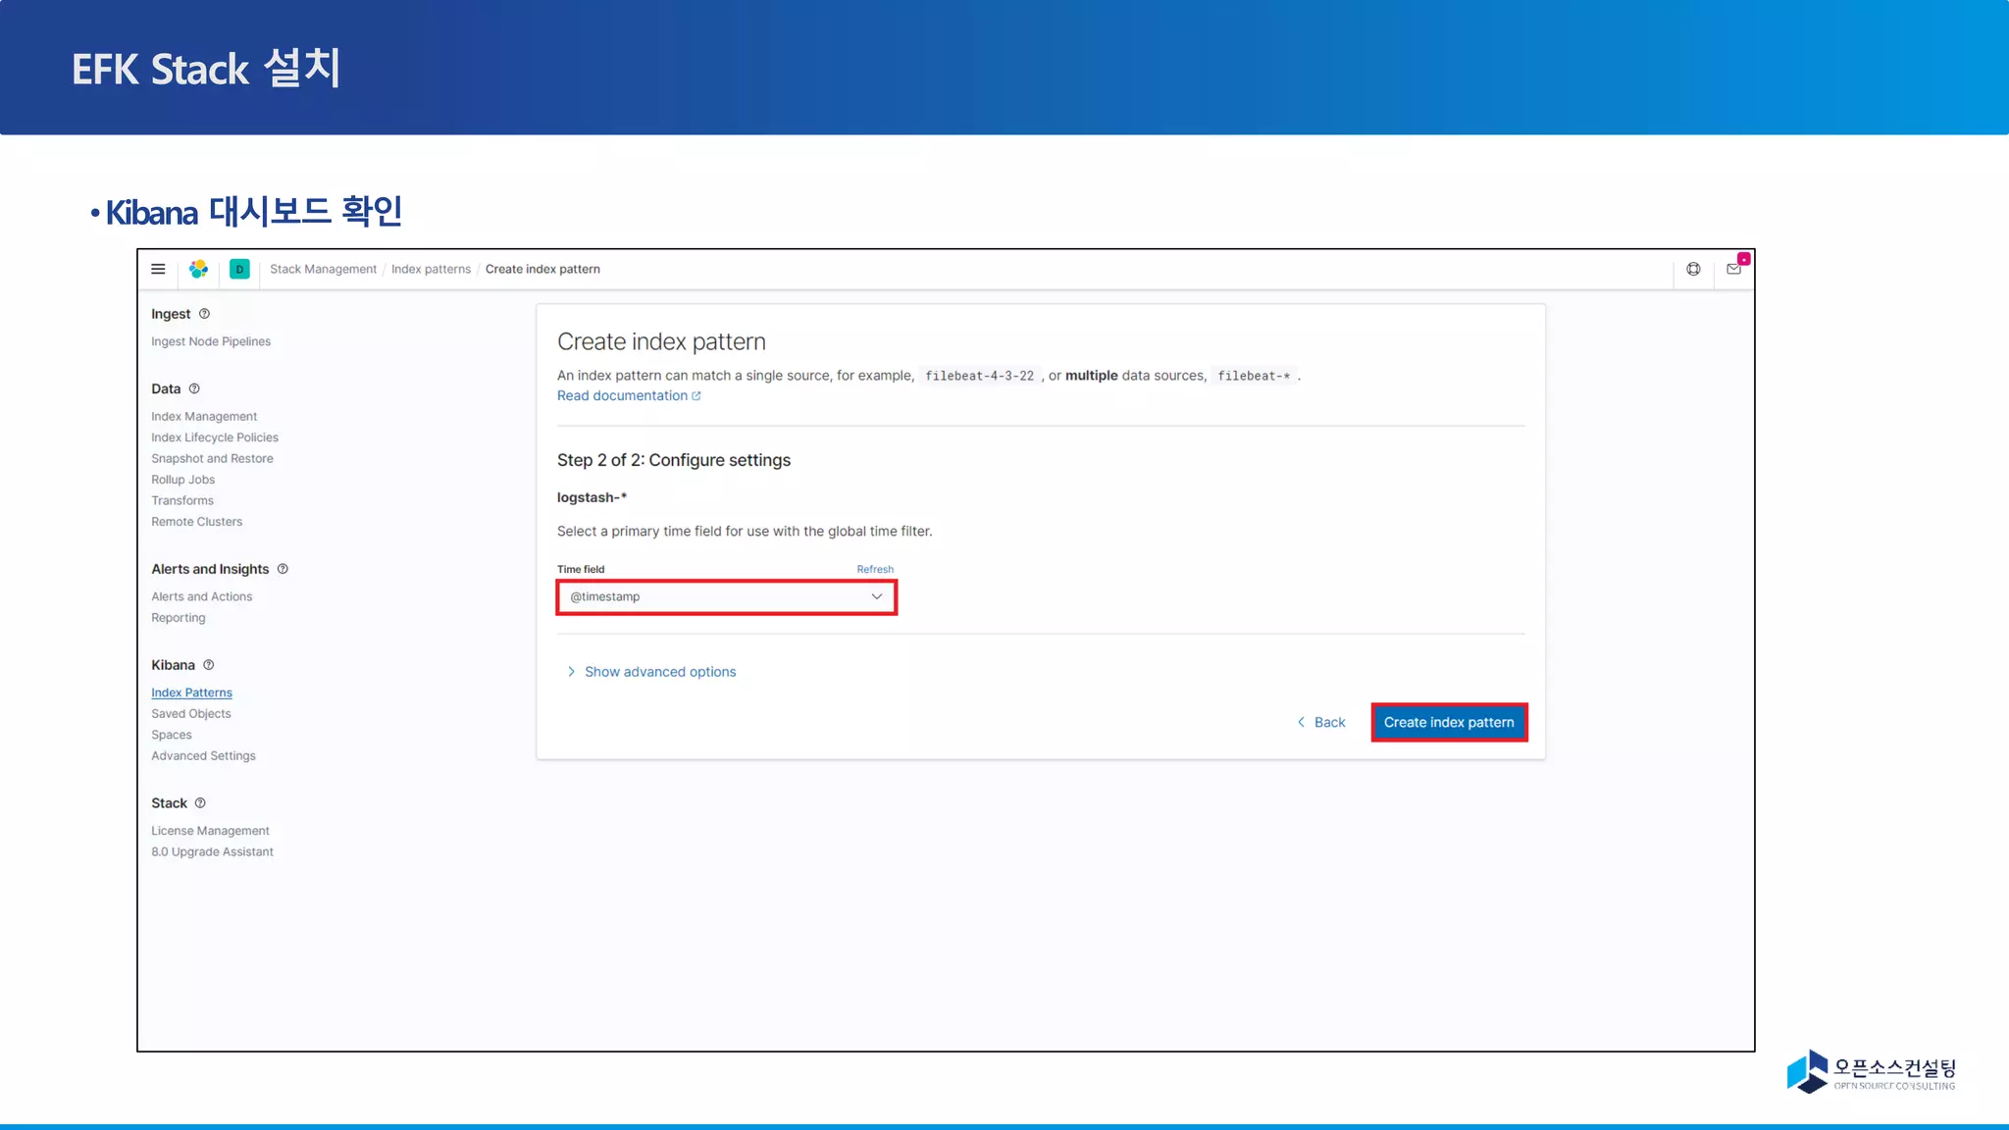Click the help icon beside Data
The image size is (2009, 1130).
click(194, 389)
